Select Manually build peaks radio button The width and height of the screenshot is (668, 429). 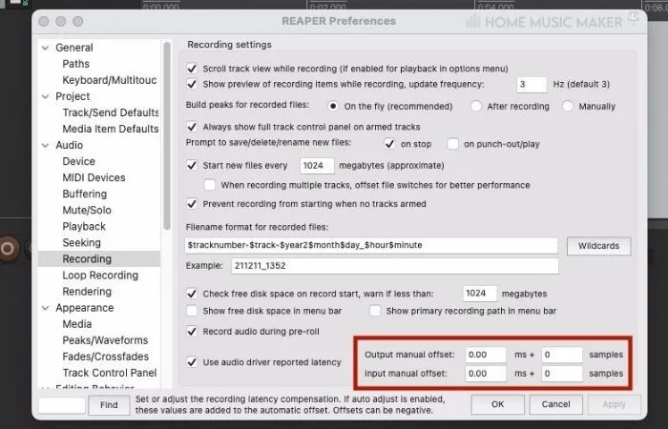pos(568,106)
